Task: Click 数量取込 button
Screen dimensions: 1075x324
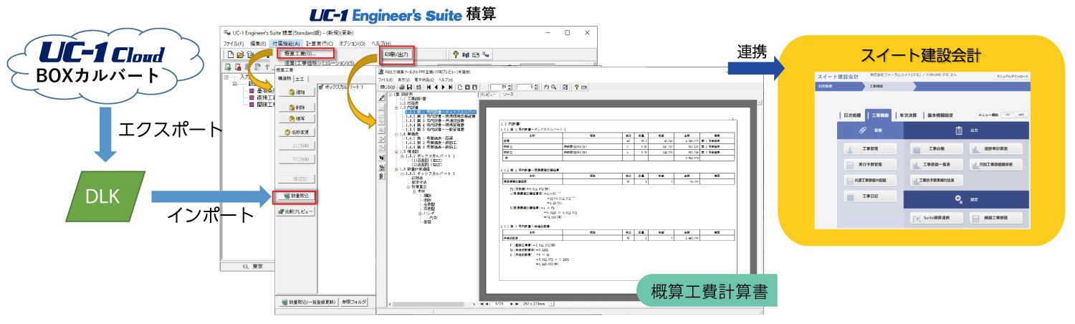Action: coord(295,196)
